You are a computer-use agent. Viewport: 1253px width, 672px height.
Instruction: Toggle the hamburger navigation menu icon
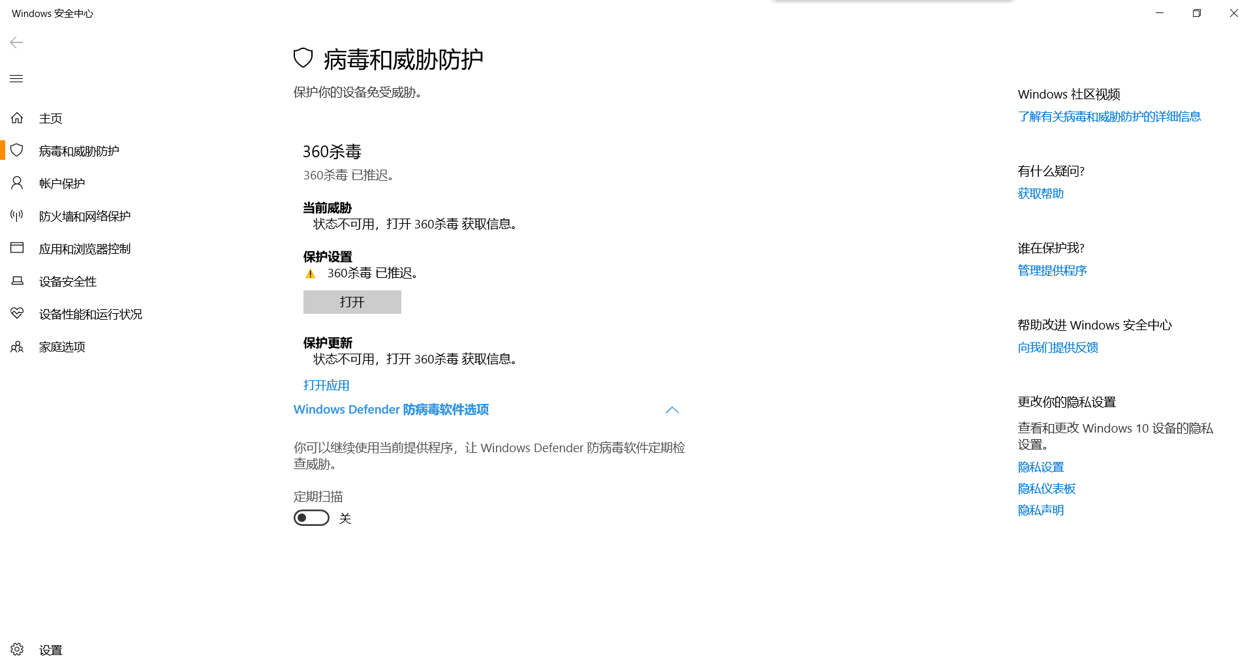(17, 79)
